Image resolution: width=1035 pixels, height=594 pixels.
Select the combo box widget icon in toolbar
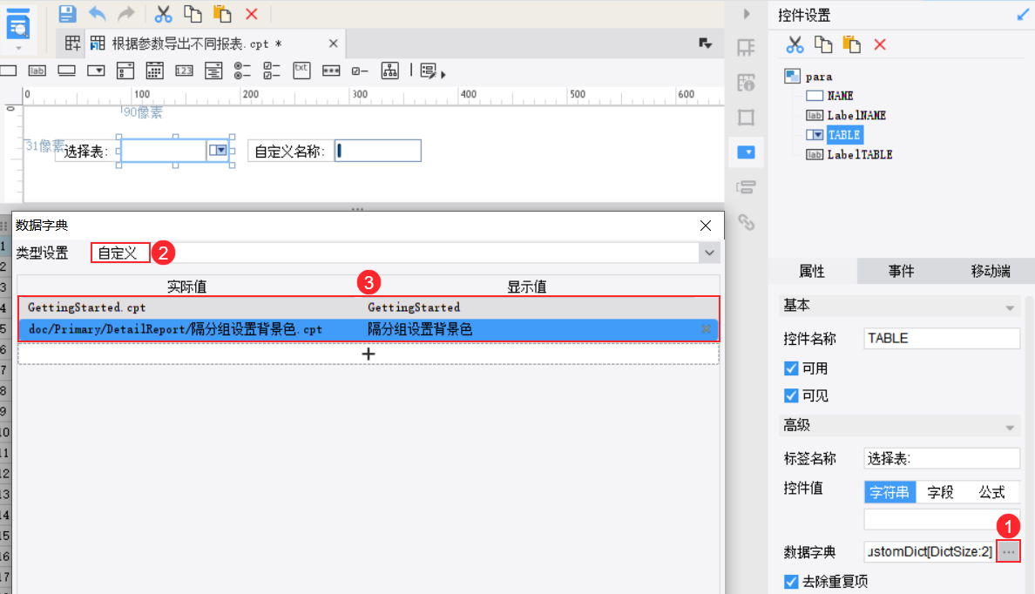(97, 71)
